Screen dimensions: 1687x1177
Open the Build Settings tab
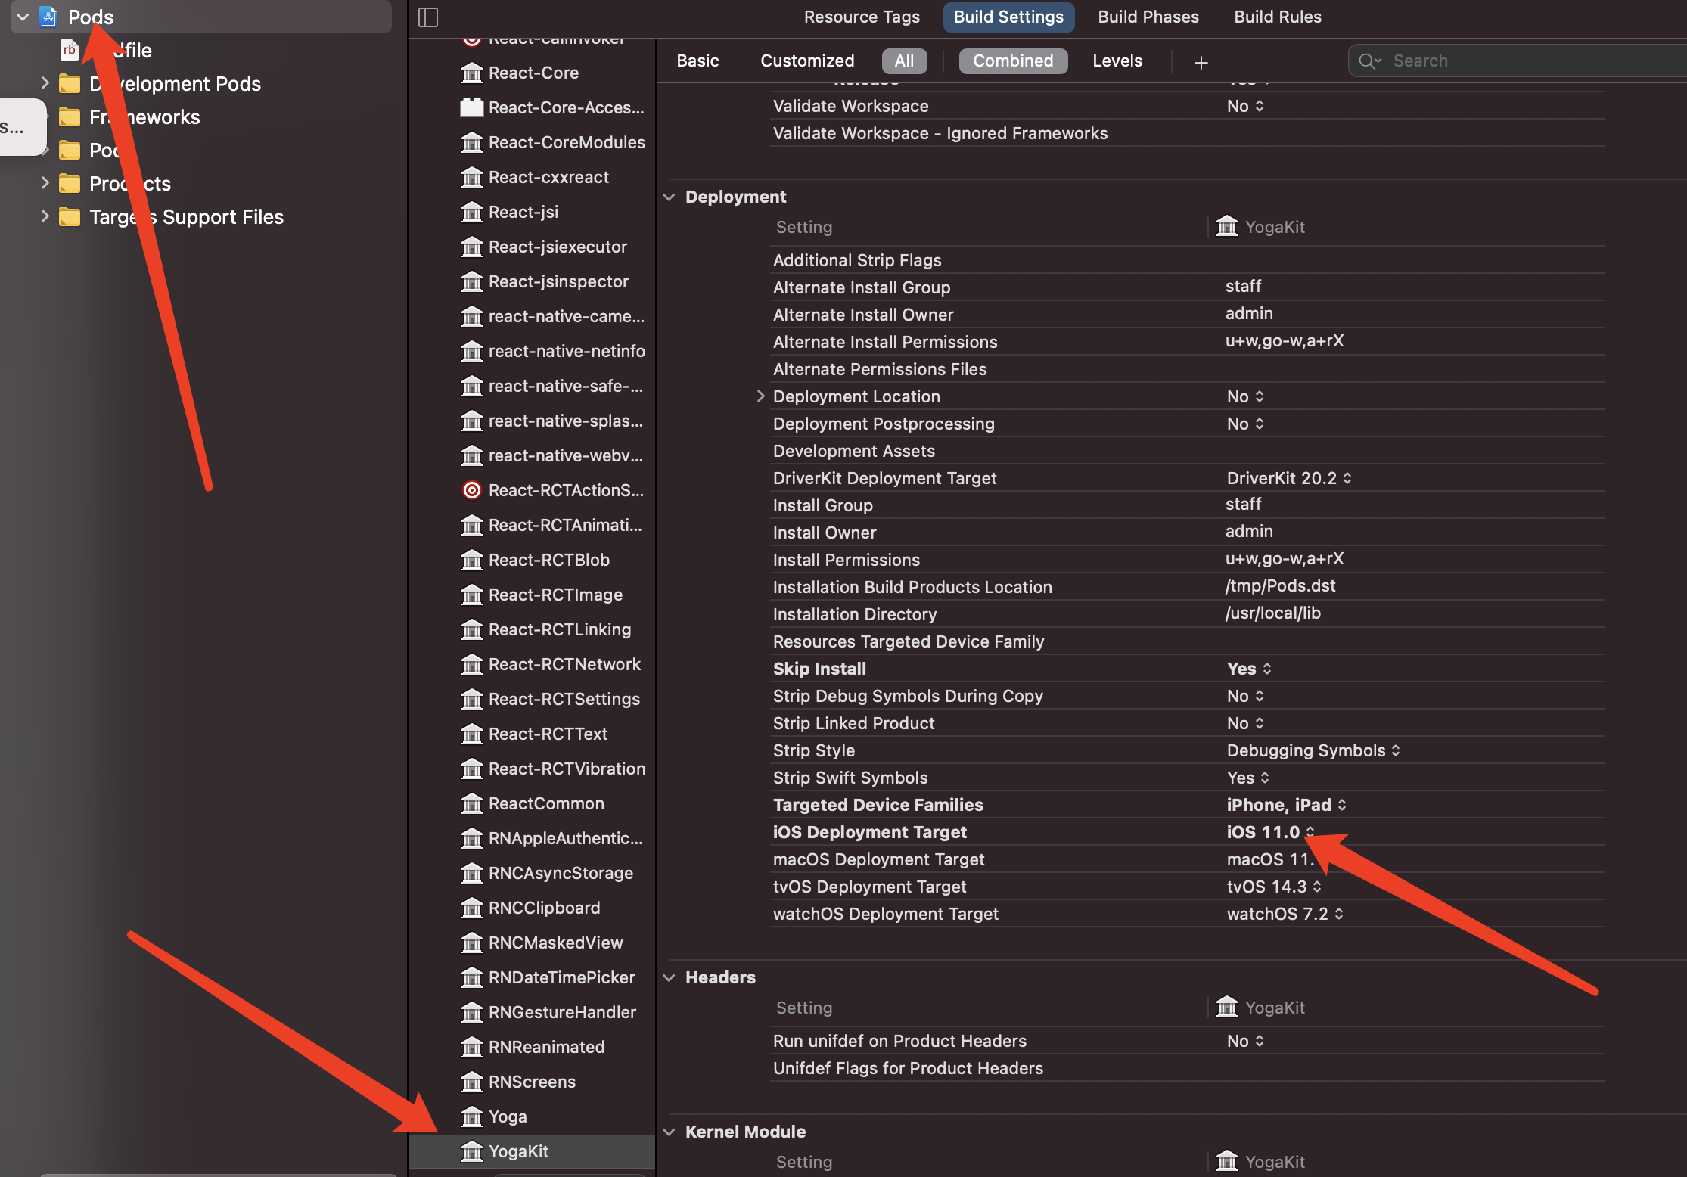1008,17
